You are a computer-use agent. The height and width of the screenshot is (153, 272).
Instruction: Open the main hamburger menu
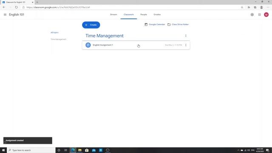[x=5, y=15]
